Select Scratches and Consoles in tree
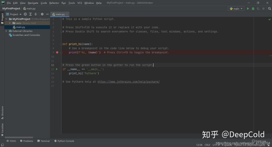This screenshot has height=147, width=272. [24, 35]
